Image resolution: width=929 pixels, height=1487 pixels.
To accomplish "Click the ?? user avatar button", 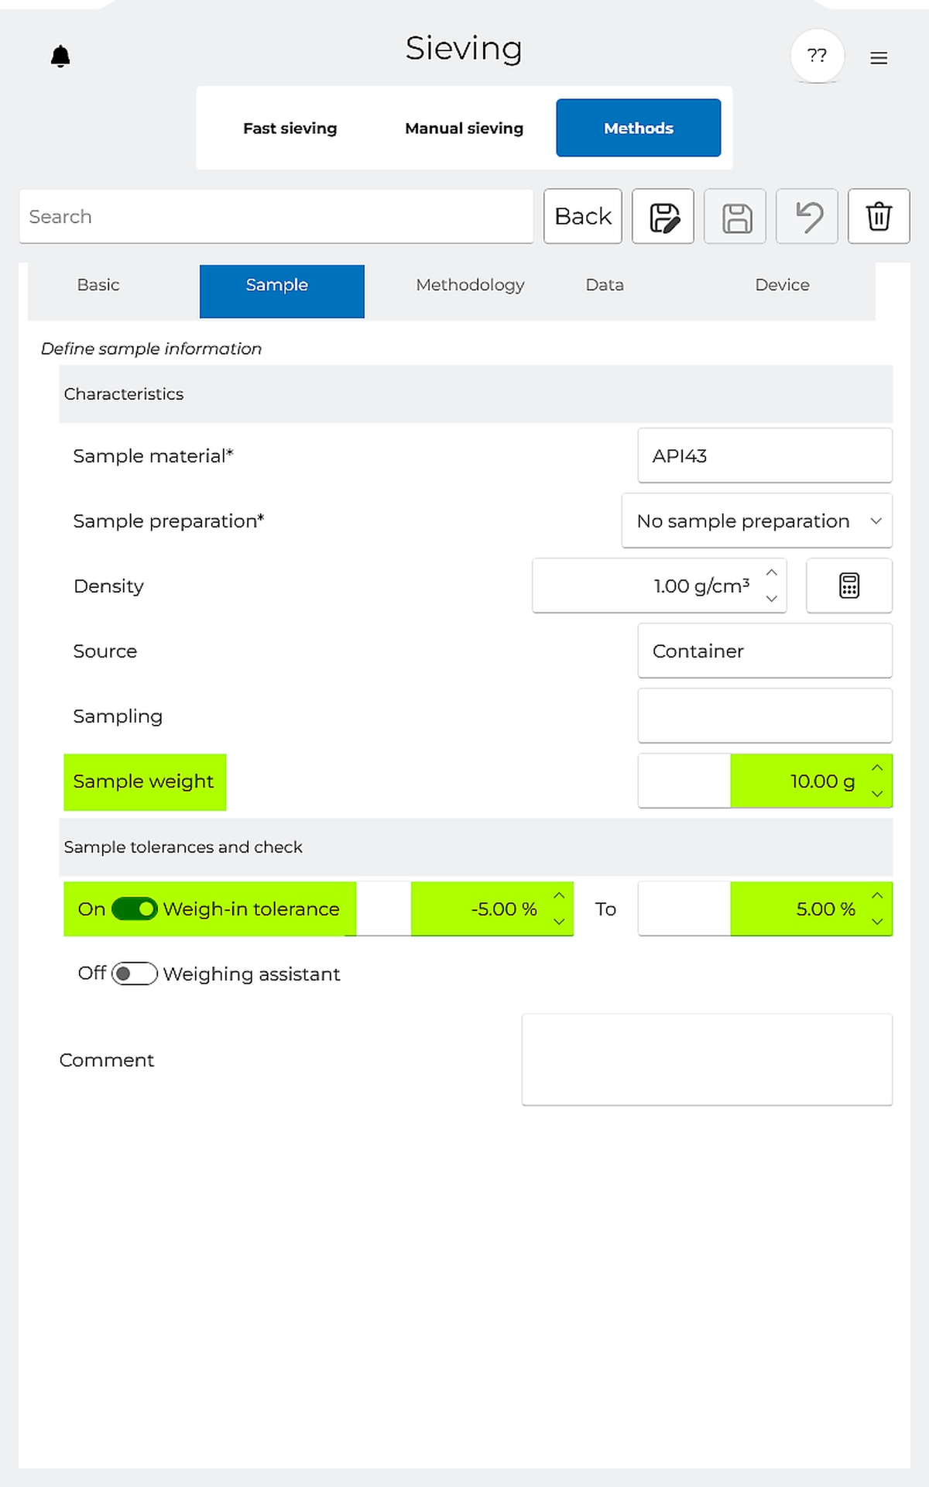I will point(817,56).
